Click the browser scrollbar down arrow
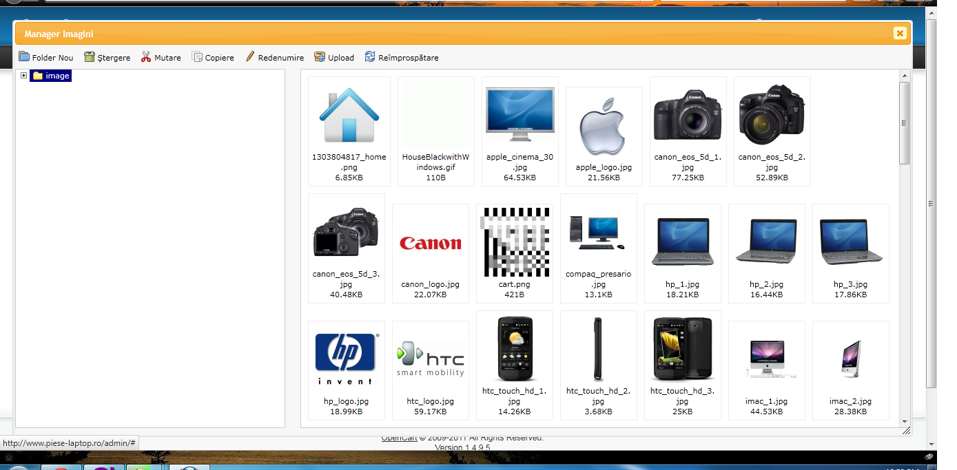 [x=932, y=444]
